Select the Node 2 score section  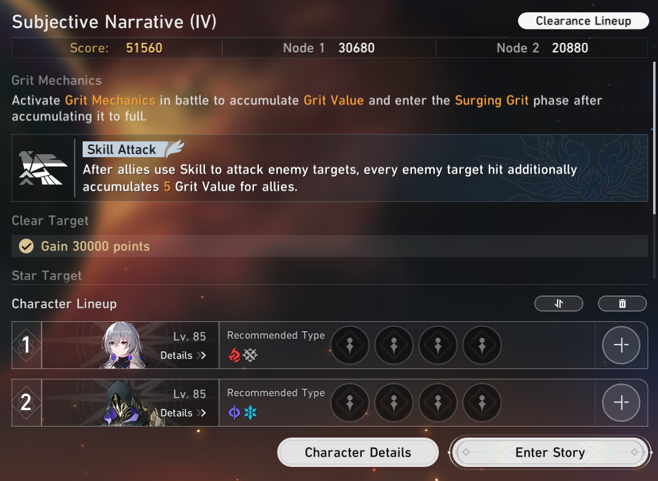542,48
